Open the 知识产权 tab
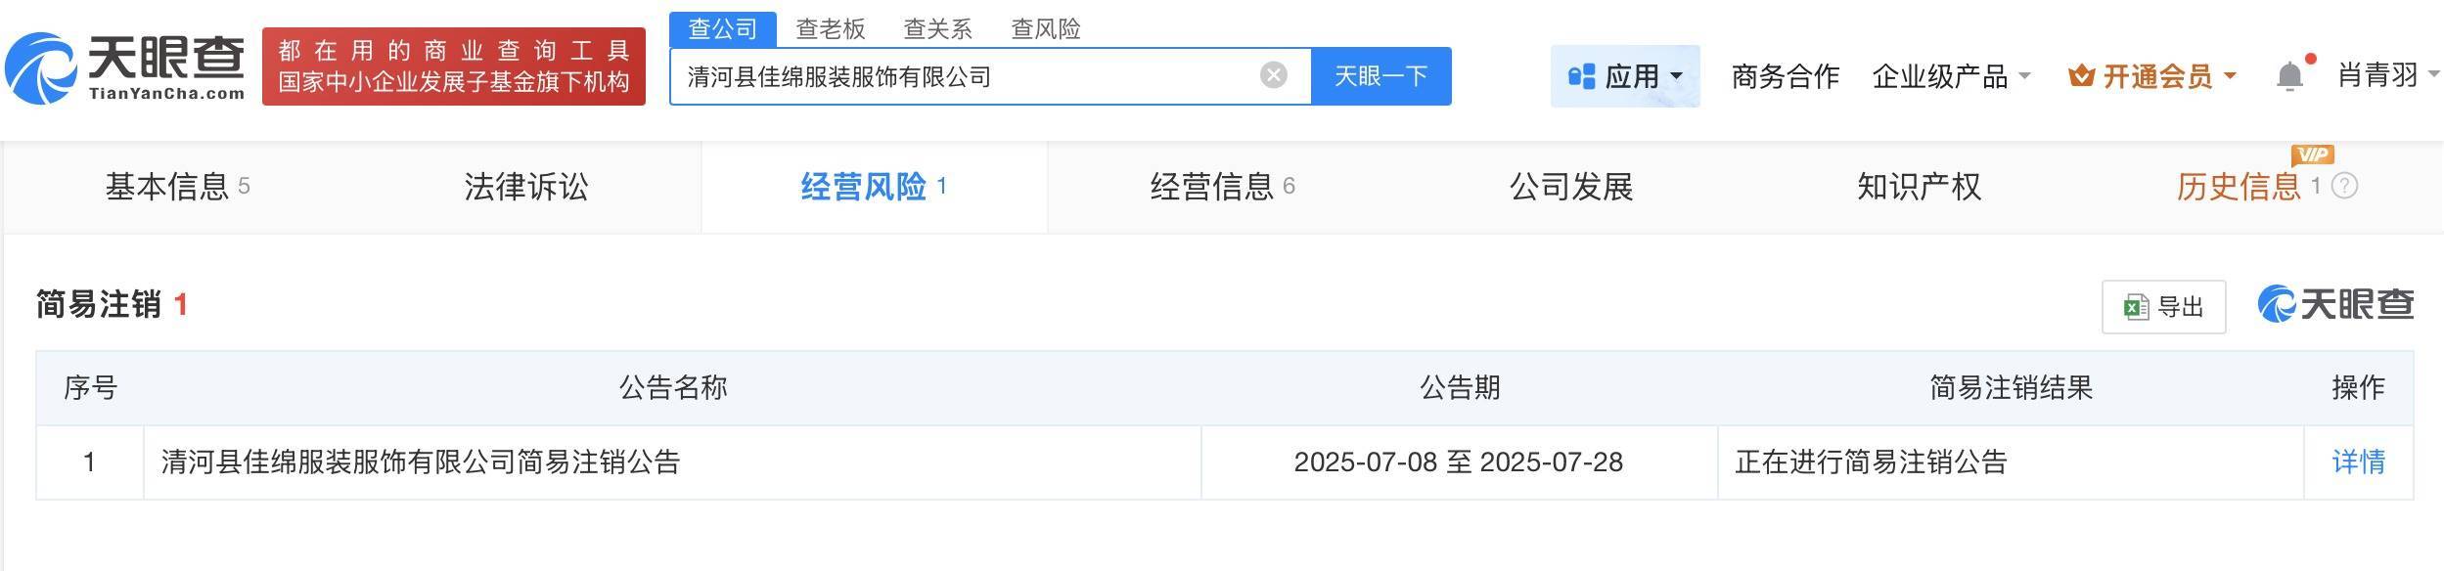This screenshot has height=571, width=2444. [x=1919, y=186]
